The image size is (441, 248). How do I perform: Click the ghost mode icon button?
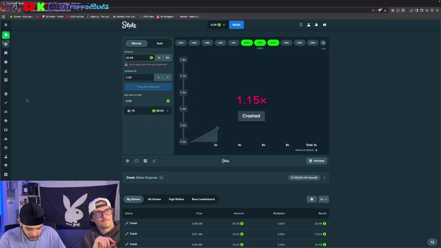point(312,199)
